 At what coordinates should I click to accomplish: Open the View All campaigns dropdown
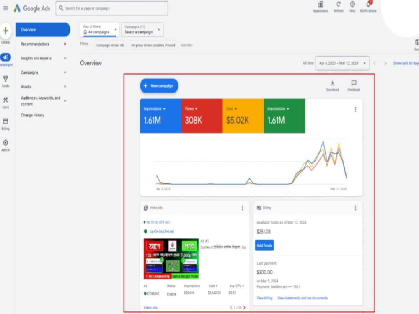click(x=99, y=30)
